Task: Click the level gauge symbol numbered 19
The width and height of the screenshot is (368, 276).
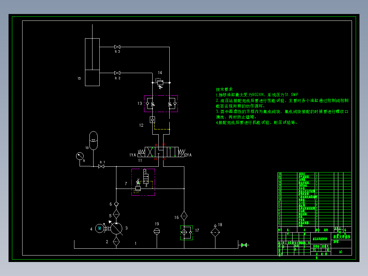Action: pos(157,231)
